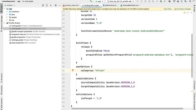This screenshot has width=196, height=110.
Task: Expand the res folder
Action: [7, 20]
